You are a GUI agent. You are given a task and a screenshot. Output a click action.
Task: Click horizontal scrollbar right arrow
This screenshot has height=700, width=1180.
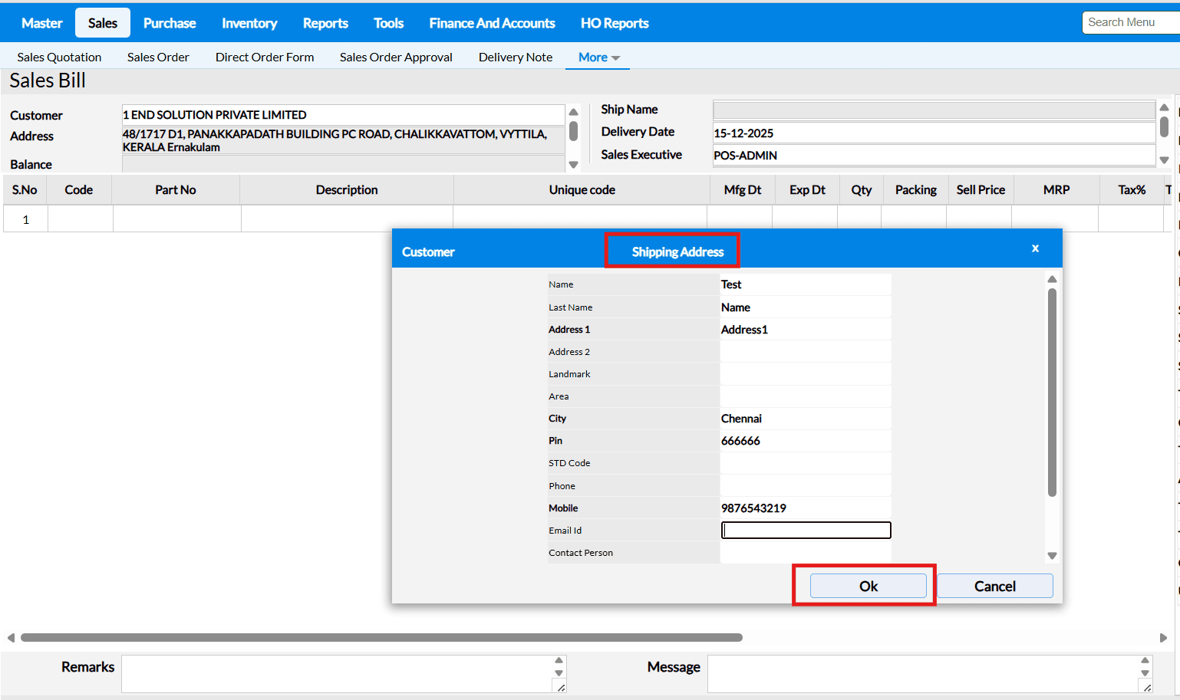click(x=1163, y=638)
